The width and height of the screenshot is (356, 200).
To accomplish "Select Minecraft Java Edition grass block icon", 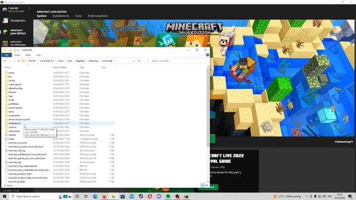I will (x=5, y=32).
